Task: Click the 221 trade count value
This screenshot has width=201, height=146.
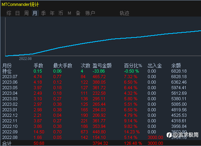Action: pos(84,121)
